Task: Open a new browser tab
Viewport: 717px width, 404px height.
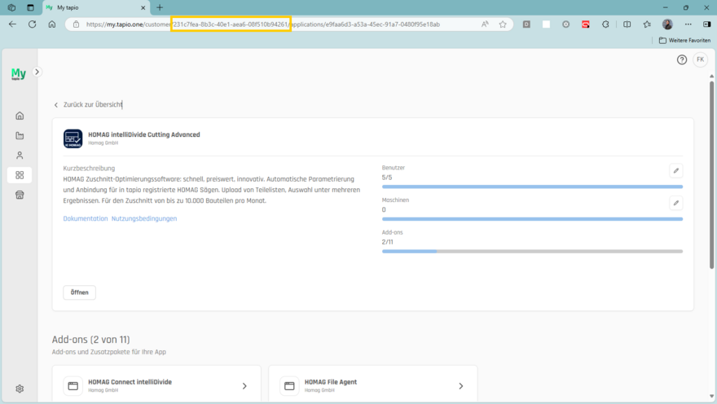Action: (x=160, y=8)
